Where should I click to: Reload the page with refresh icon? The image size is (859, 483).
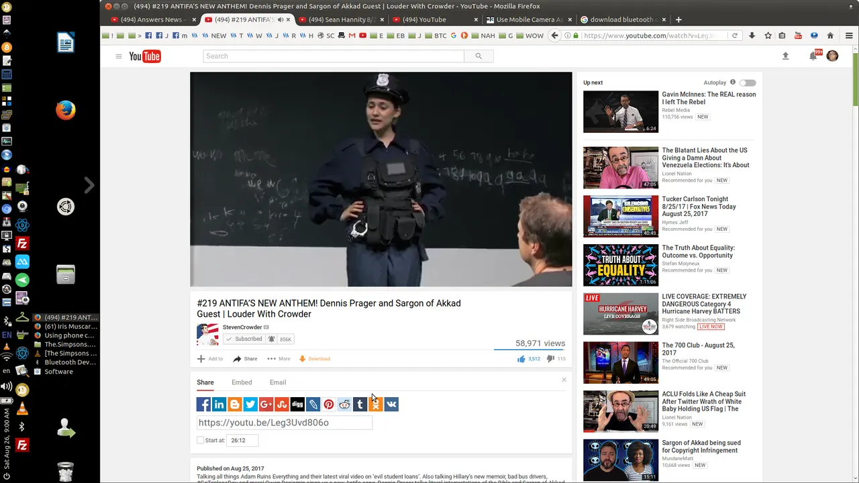735,36
